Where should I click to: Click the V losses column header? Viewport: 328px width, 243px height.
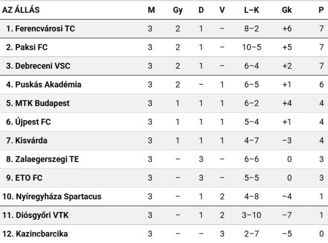click(222, 10)
